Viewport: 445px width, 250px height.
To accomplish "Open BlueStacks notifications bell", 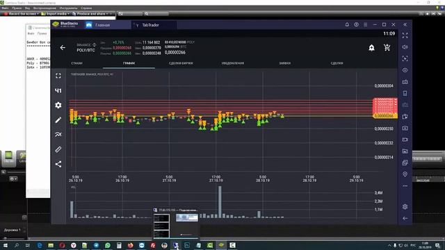I will tap(347, 25).
